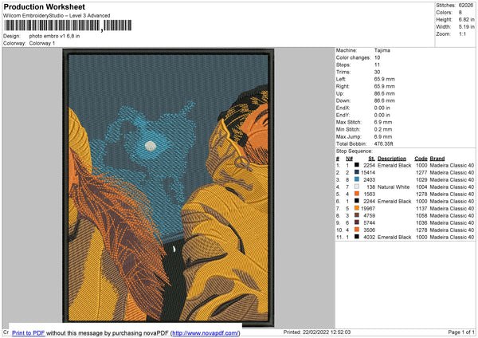Image resolution: width=478 pixels, height=338 pixels.
Task: Click thread code 1277 in stop 2
Action: click(x=421, y=172)
